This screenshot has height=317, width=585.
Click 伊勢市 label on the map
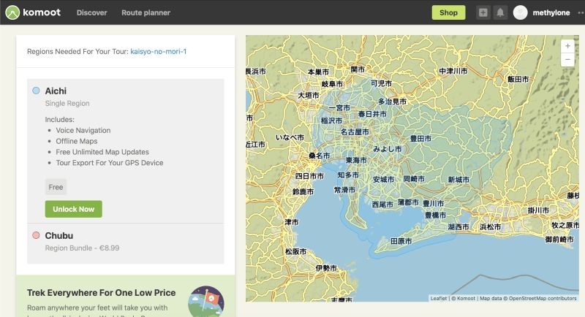[326, 268]
